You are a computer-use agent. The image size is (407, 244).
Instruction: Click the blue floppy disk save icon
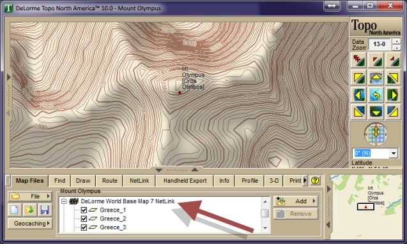45,210
